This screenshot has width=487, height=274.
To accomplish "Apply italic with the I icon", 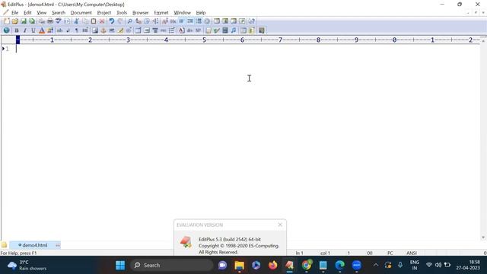I will 25,30.
